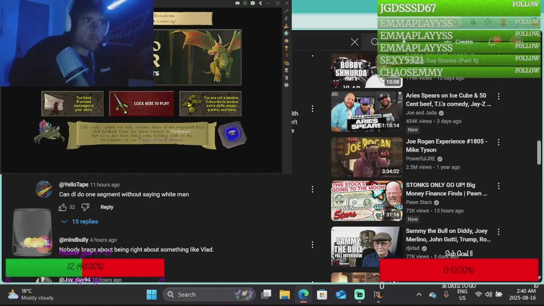Click the microphone tray icon
The width and height of the screenshot is (544, 306).
(446, 295)
